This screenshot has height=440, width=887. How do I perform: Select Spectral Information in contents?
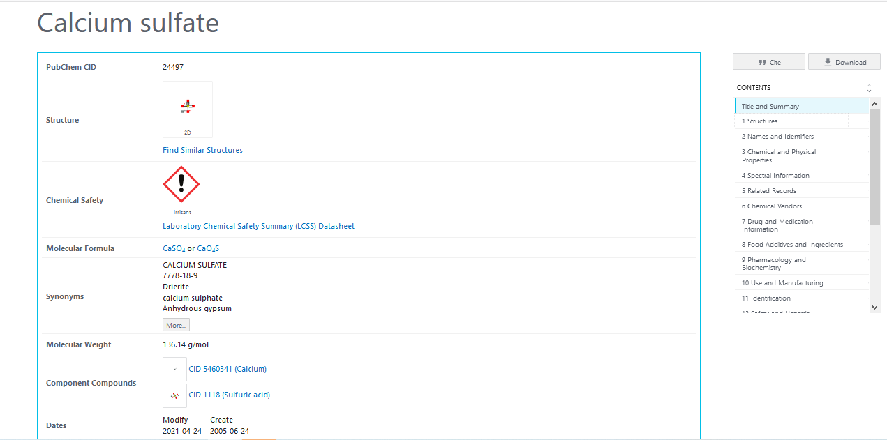(x=775, y=176)
